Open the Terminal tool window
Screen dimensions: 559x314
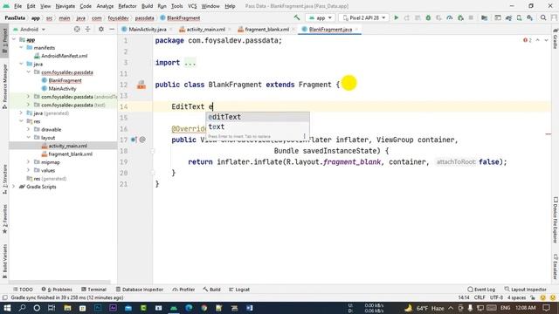[x=93, y=290]
